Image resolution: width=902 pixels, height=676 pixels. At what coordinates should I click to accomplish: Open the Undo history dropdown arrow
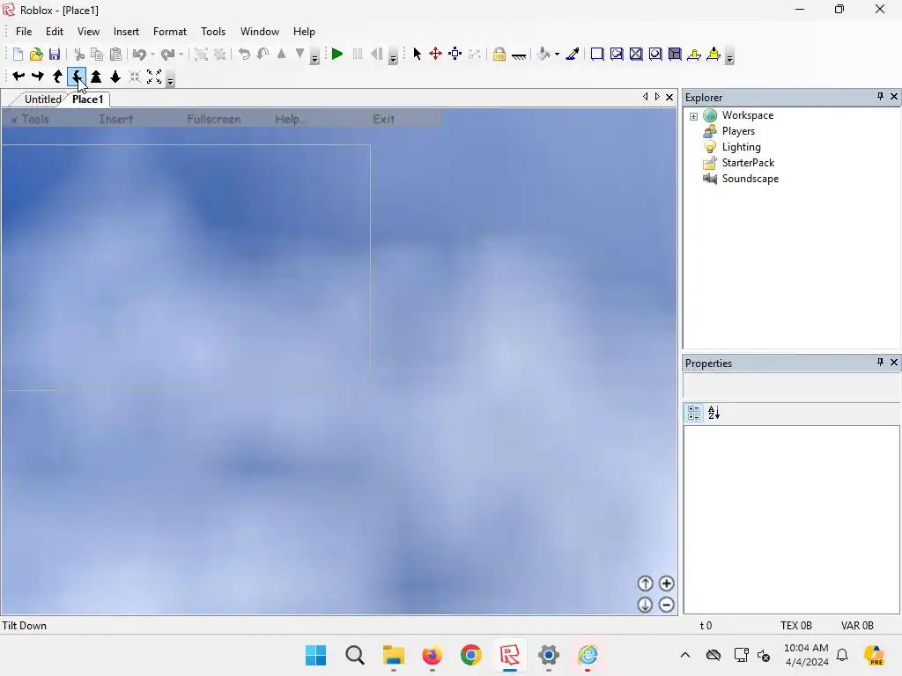pos(152,54)
